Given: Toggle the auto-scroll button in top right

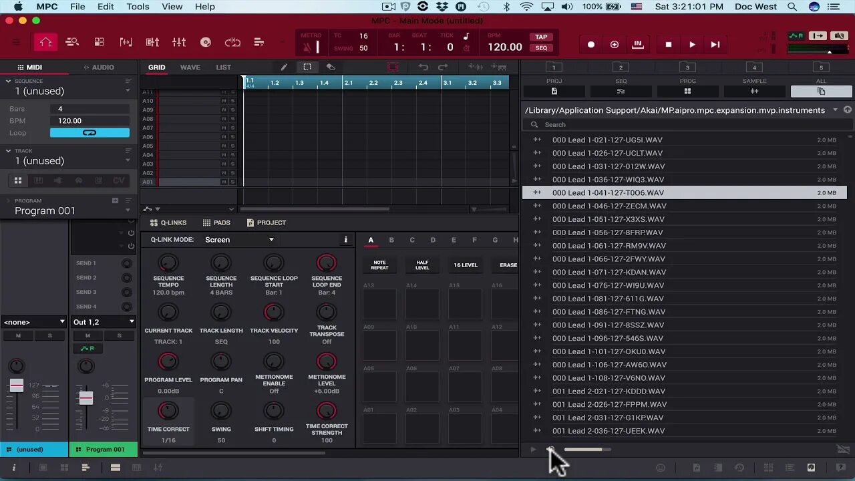Looking at the screenshot, I should pyautogui.click(x=818, y=36).
